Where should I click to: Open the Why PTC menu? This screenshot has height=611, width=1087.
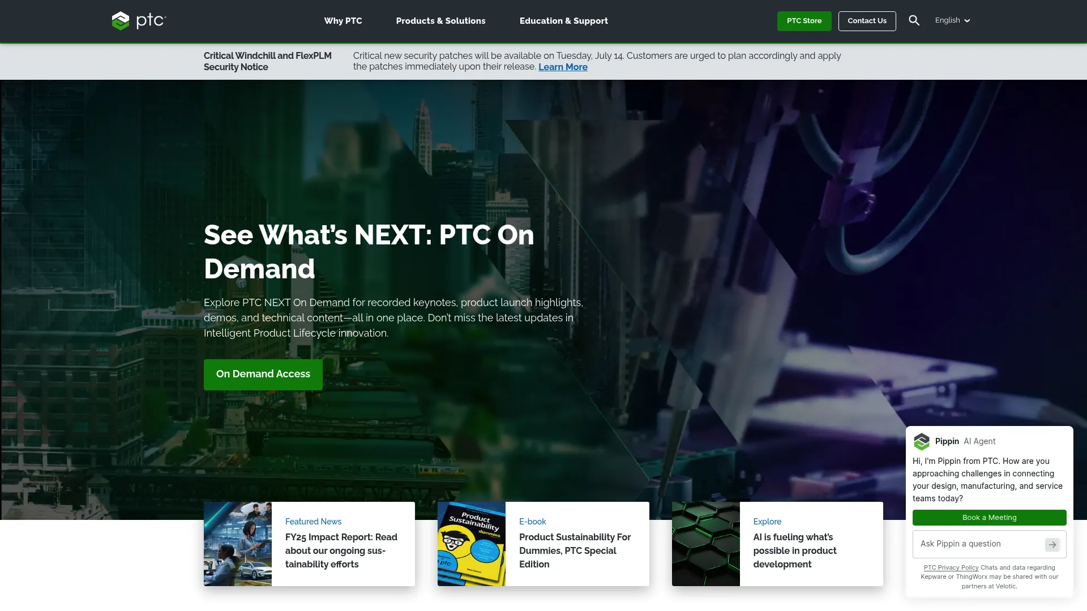pyautogui.click(x=343, y=21)
